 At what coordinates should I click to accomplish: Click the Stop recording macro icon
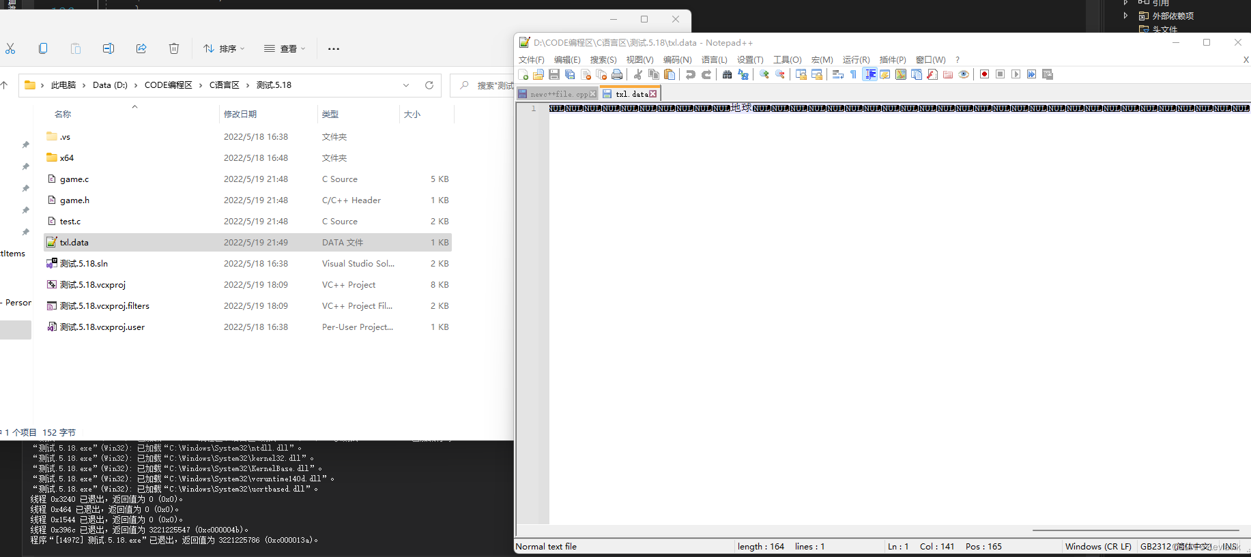1001,74
